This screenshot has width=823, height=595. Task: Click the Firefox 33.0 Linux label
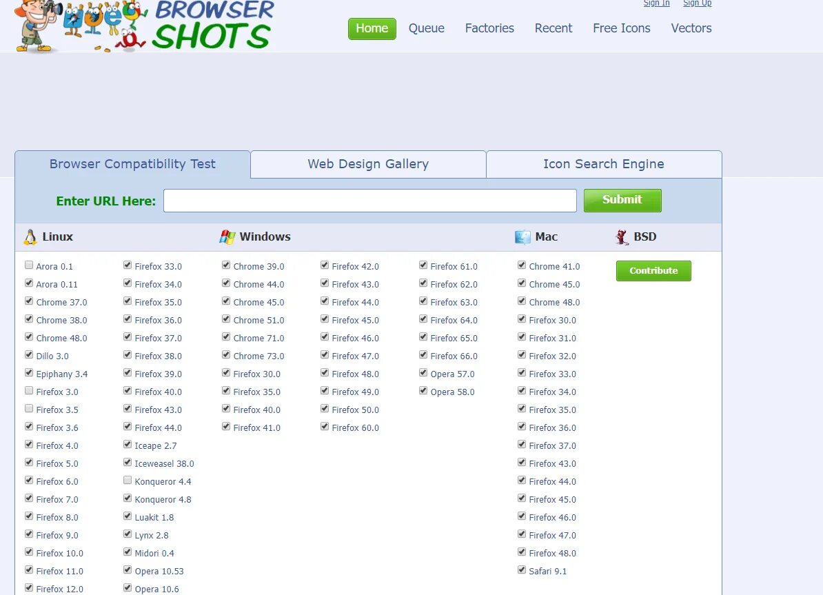159,267
